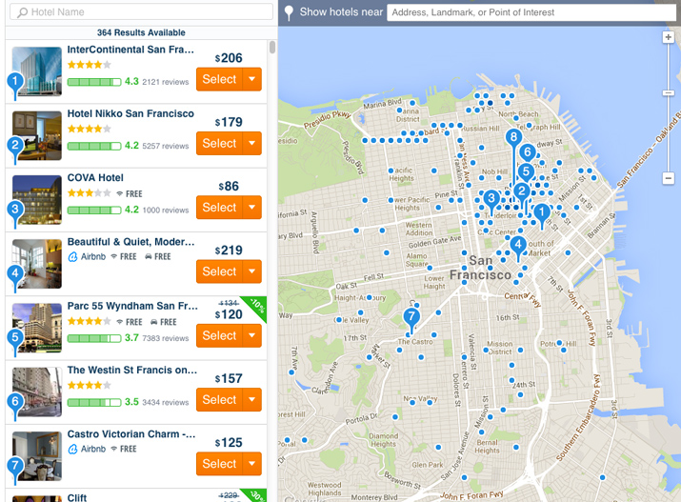Click the free Wi-Fi icon on COVA Hotel

pyautogui.click(x=119, y=193)
